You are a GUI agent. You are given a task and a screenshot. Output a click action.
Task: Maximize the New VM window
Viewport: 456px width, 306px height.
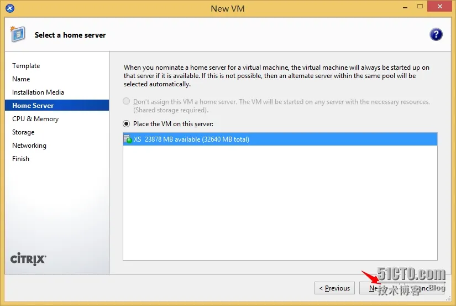pos(420,7)
